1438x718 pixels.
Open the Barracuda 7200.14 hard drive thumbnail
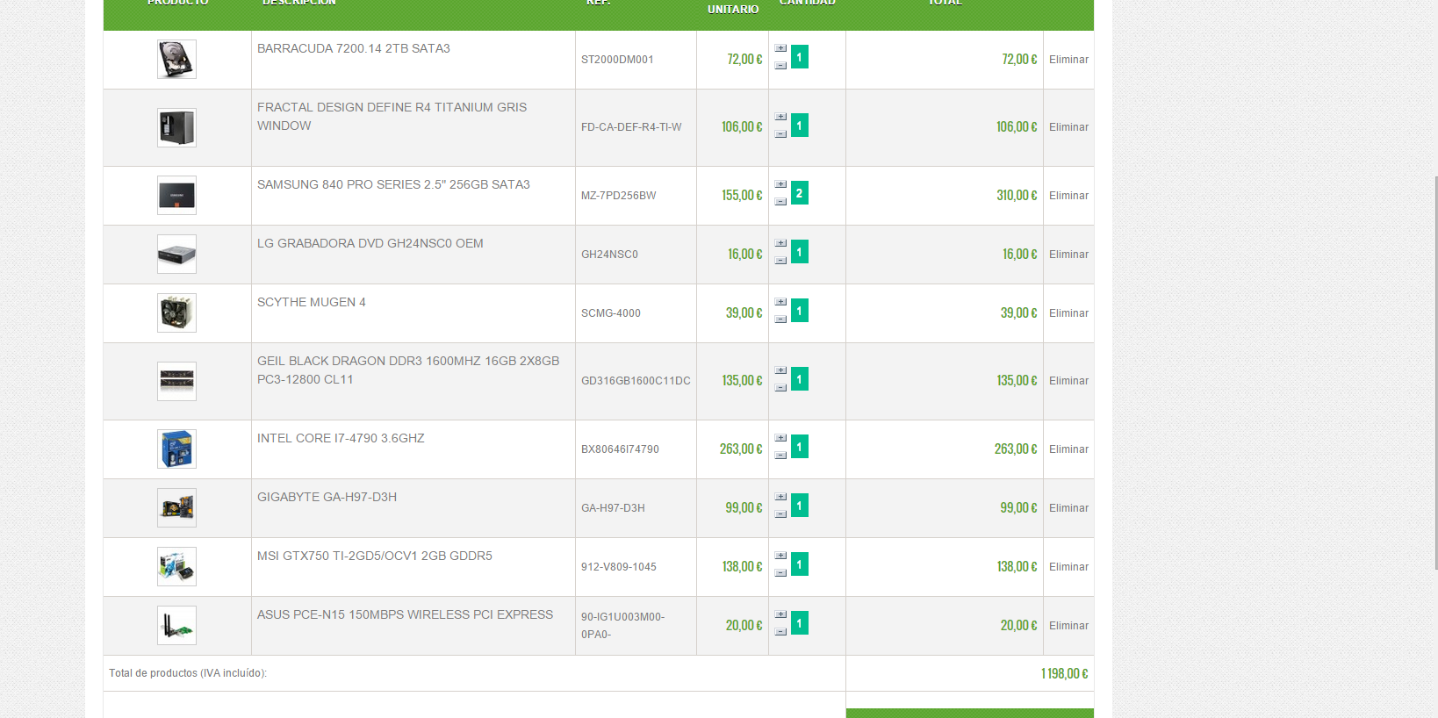coord(176,60)
